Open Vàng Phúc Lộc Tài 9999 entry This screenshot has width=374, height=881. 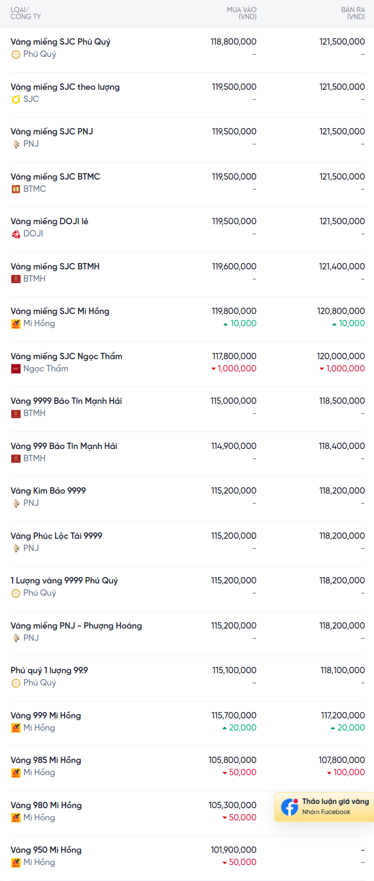(56, 536)
